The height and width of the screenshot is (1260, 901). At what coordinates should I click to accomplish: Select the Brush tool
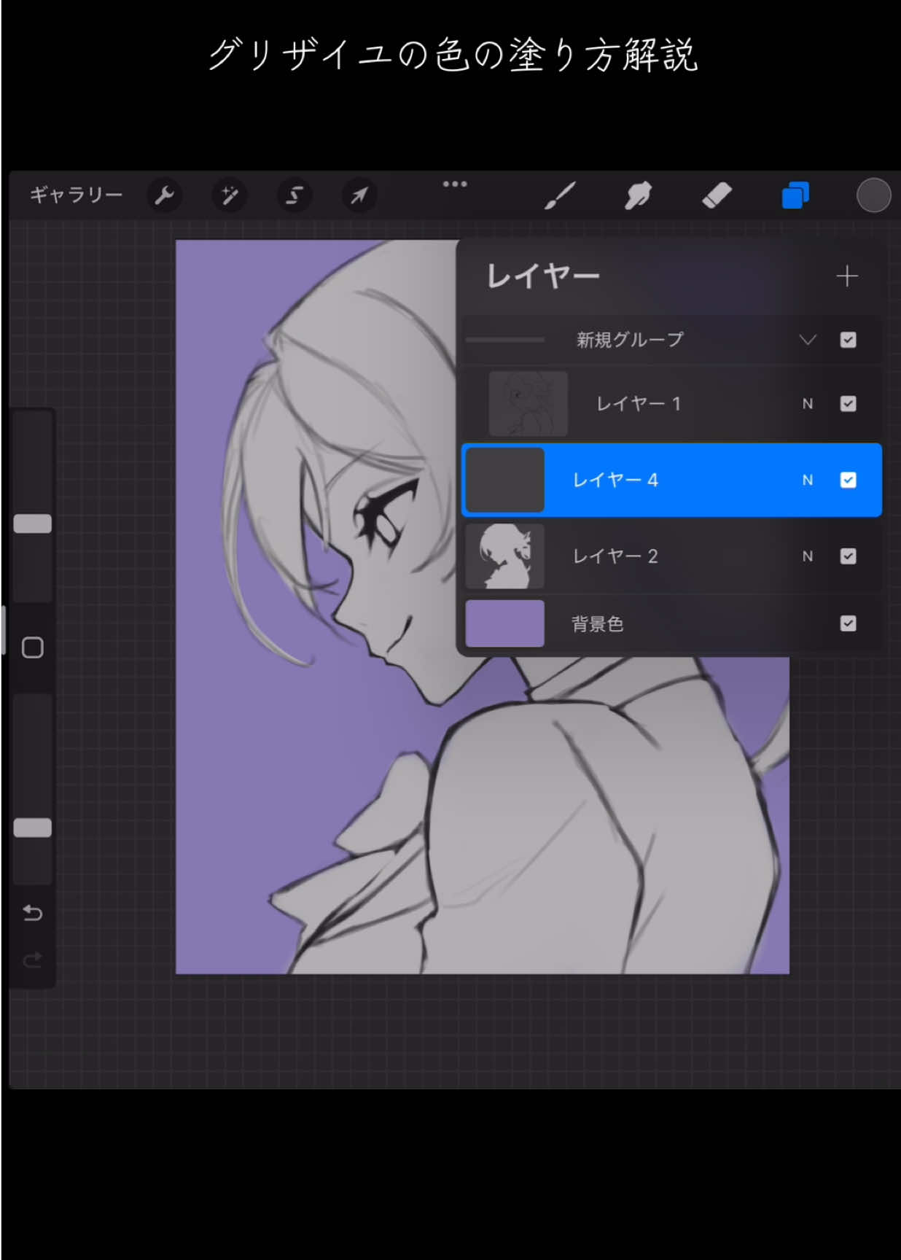click(560, 195)
